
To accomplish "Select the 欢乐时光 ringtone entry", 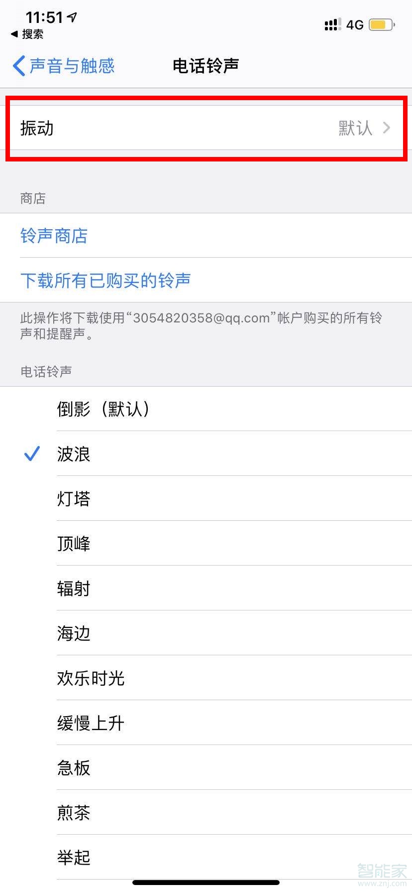I will click(x=90, y=678).
